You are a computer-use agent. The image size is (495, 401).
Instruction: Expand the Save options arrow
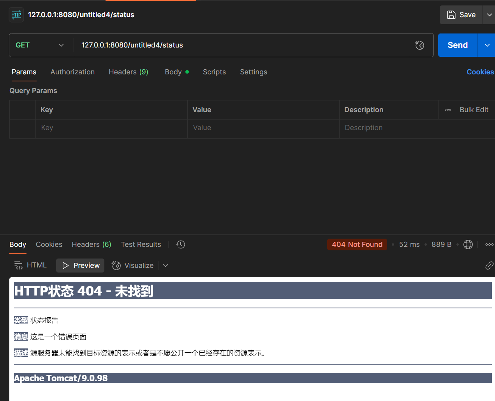pos(489,15)
